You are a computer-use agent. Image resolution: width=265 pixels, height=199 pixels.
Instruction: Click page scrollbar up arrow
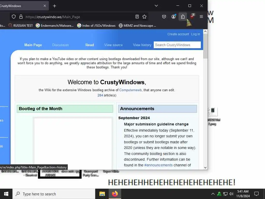coord(205,31)
